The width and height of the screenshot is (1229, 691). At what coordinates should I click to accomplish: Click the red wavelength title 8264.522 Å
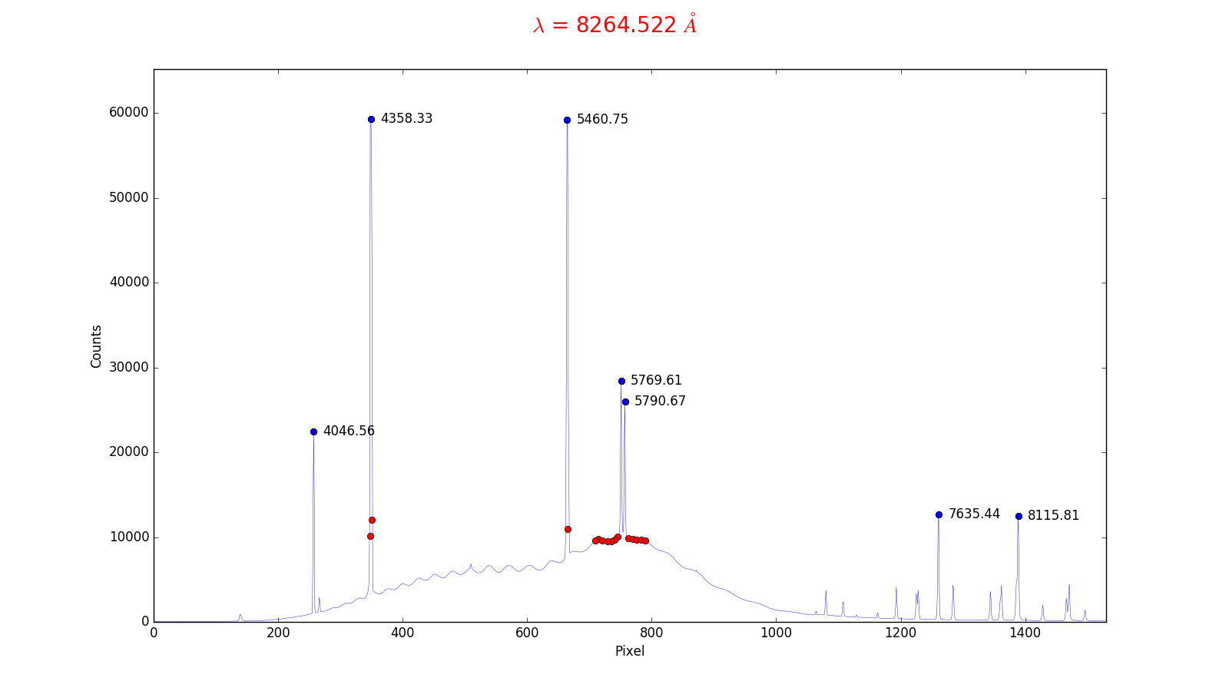[x=614, y=25]
